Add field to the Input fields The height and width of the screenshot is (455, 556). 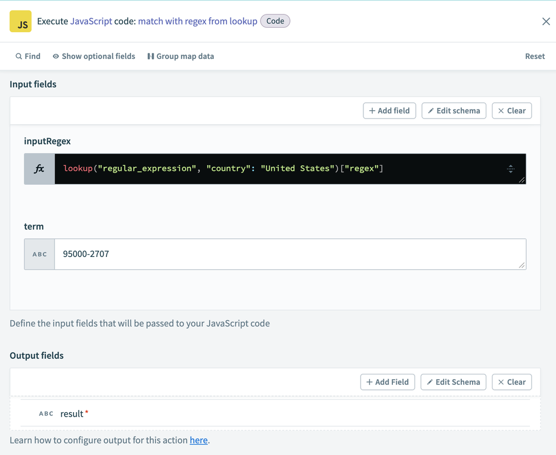pyautogui.click(x=389, y=111)
